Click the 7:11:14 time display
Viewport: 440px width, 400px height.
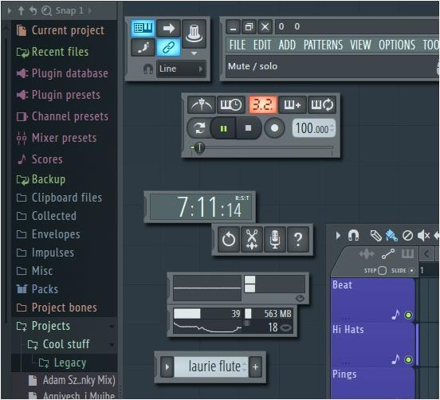click(200, 207)
